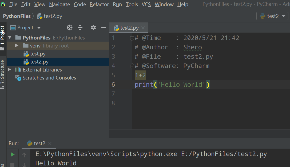Image resolution: width=290 pixels, height=167 pixels.
Task: Open the Navigate menu
Action: click(59, 4)
